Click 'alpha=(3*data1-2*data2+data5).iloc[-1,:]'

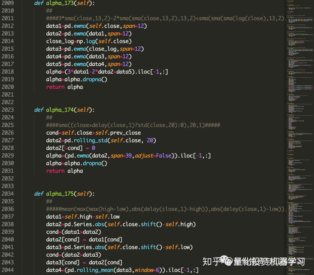click(107, 72)
